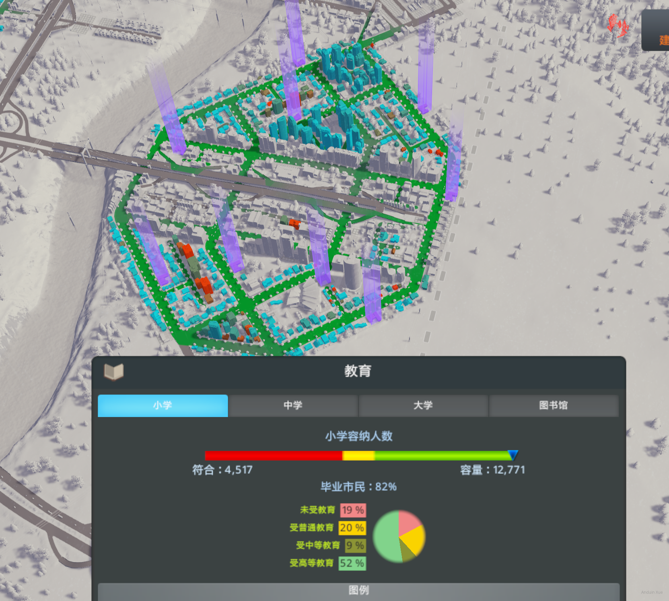The width and height of the screenshot is (669, 601).
Task: Click the 受高等教育 label
Action: tap(312, 563)
